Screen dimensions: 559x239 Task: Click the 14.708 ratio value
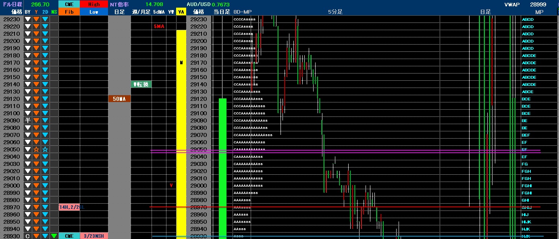pyautogui.click(x=154, y=4)
